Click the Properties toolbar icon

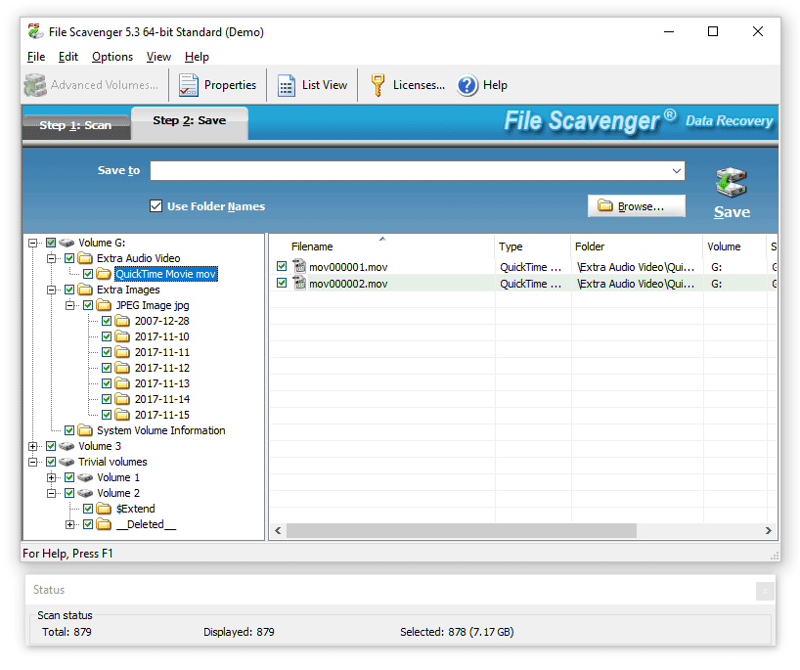(x=186, y=86)
